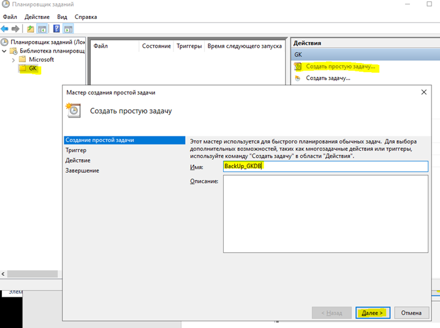
Task: Click inside the Описание text area
Action: pos(325,214)
